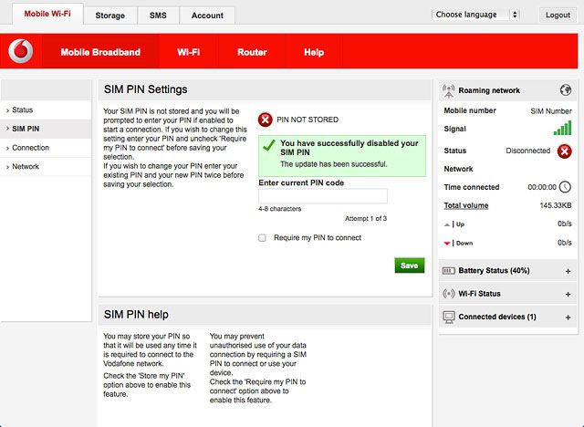This screenshot has width=584, height=427.
Task: Click the green success checkmark icon
Action: pyautogui.click(x=268, y=145)
